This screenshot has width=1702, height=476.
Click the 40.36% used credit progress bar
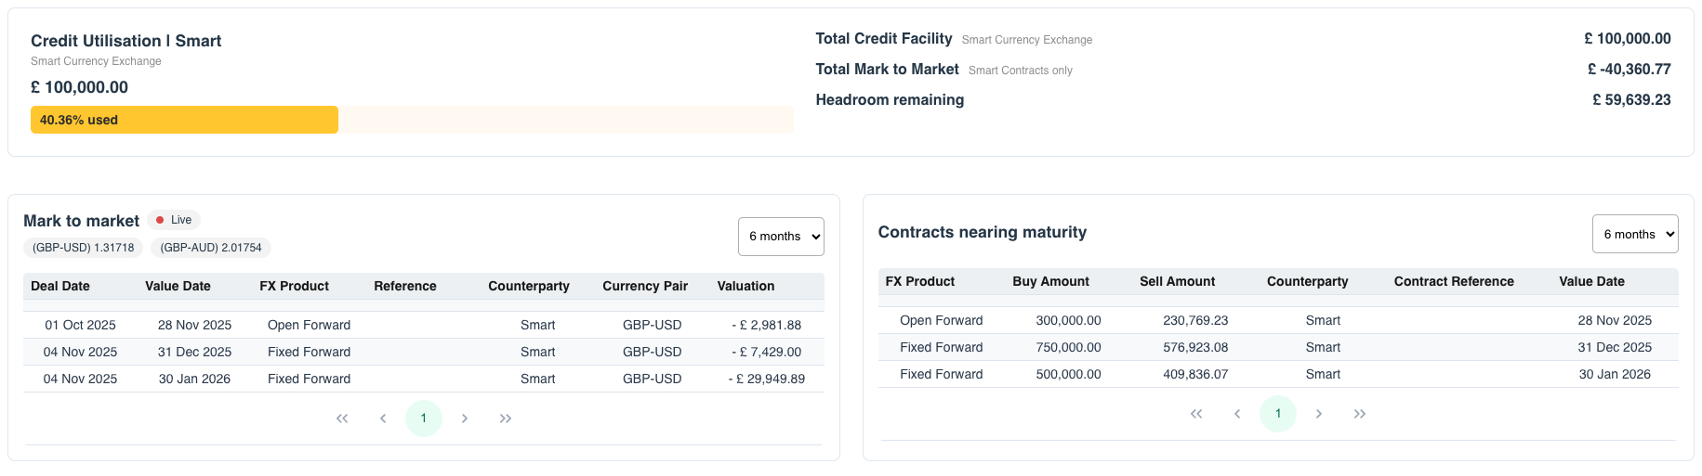[x=184, y=120]
